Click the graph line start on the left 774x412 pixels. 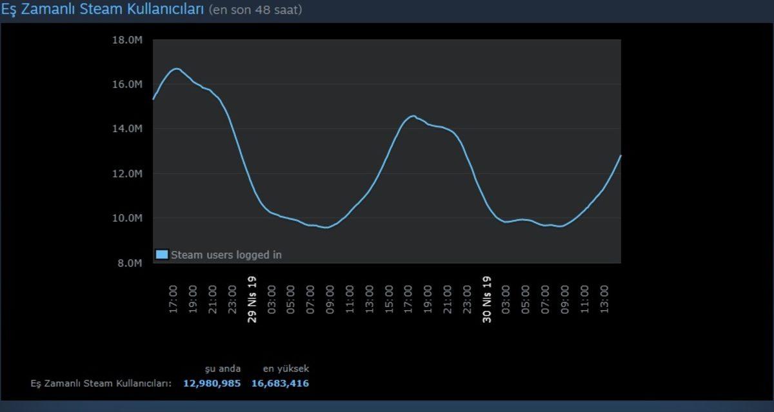[152, 99]
